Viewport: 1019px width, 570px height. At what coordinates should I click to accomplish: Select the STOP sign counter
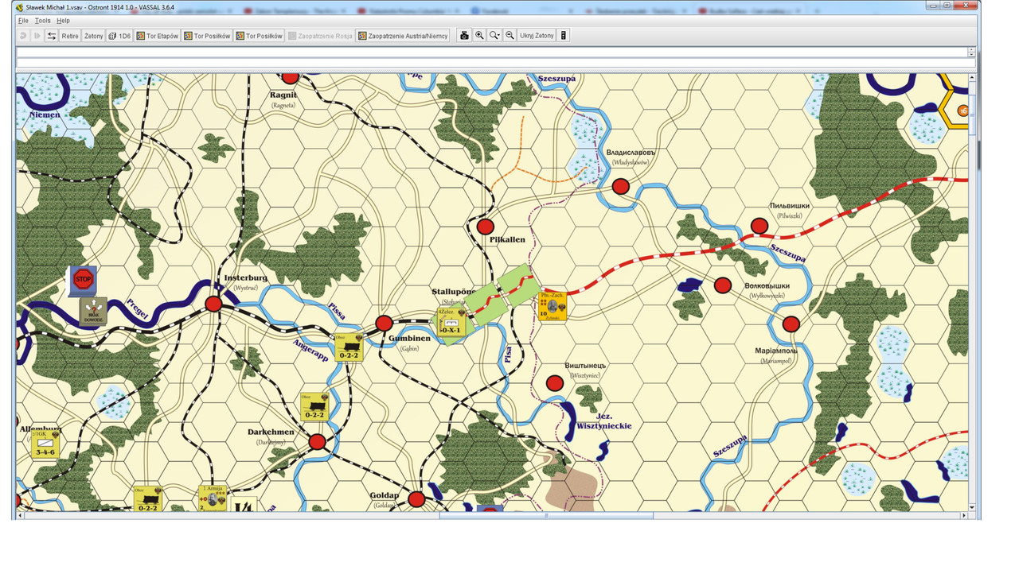click(x=83, y=280)
